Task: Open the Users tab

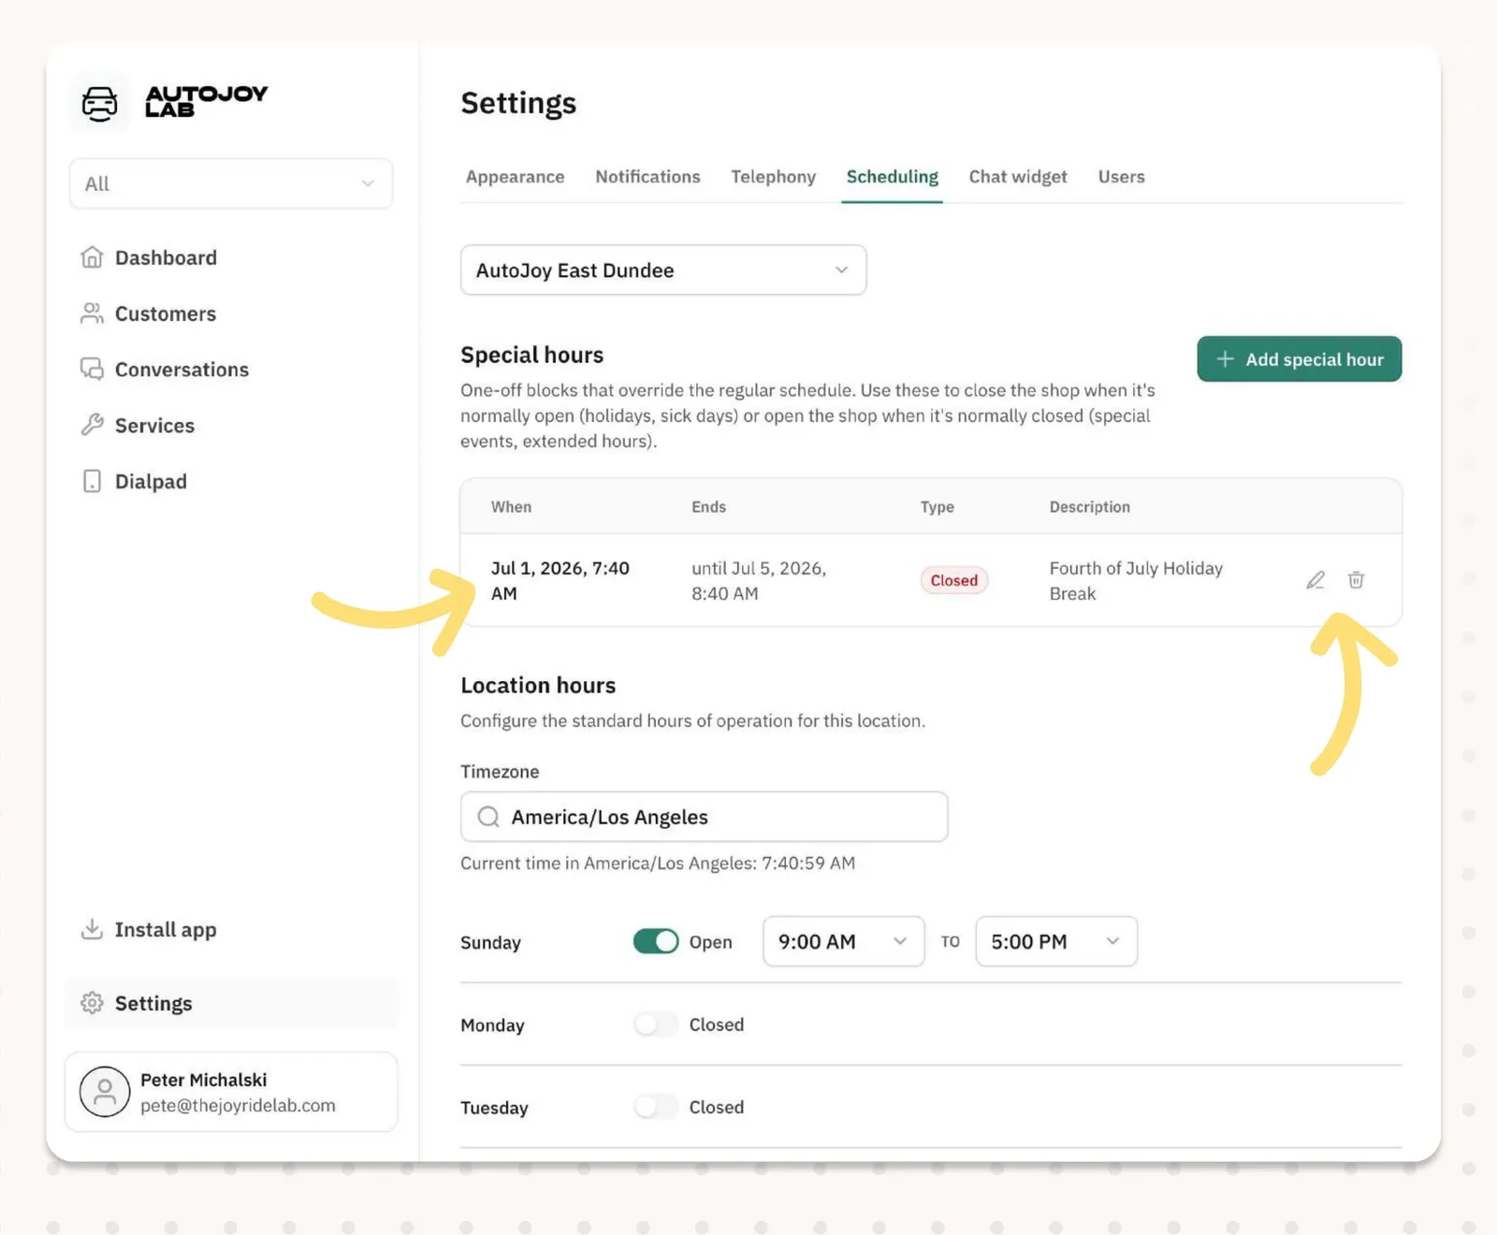Action: (x=1121, y=177)
